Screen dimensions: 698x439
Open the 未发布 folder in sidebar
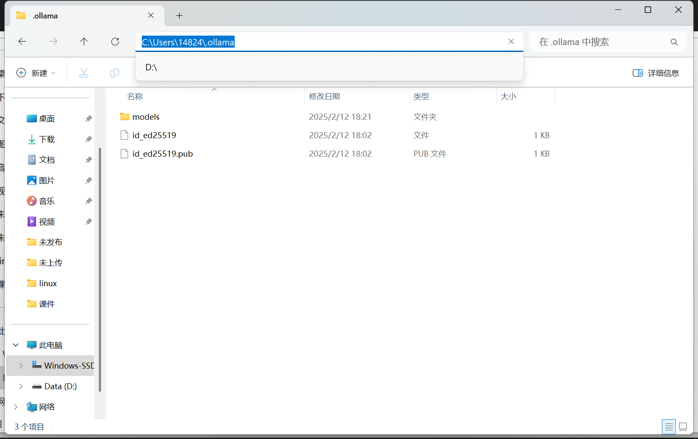pos(51,242)
